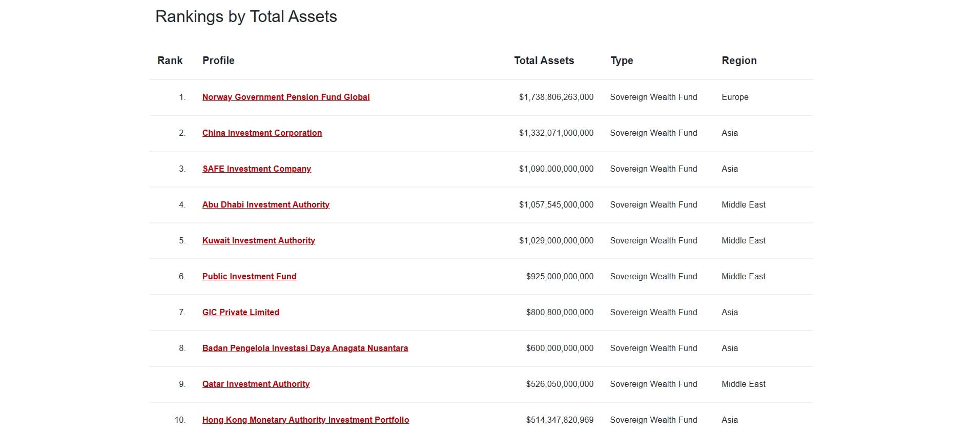Screen dimensions: 968x433
Task: Click the Region column header
Action: tap(739, 60)
